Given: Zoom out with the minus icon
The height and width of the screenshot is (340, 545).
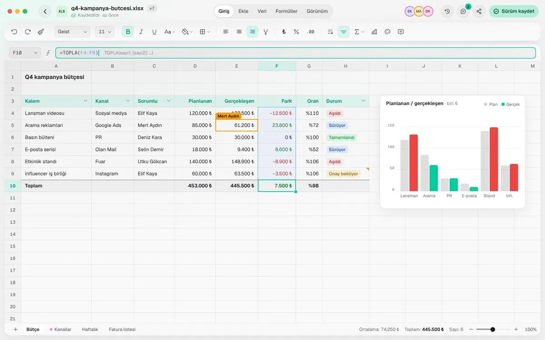Looking at the screenshot, I should click(x=471, y=330).
